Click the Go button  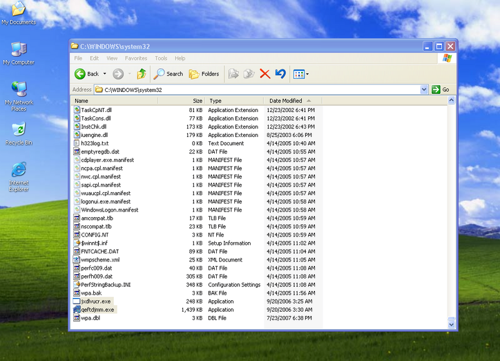(x=441, y=89)
